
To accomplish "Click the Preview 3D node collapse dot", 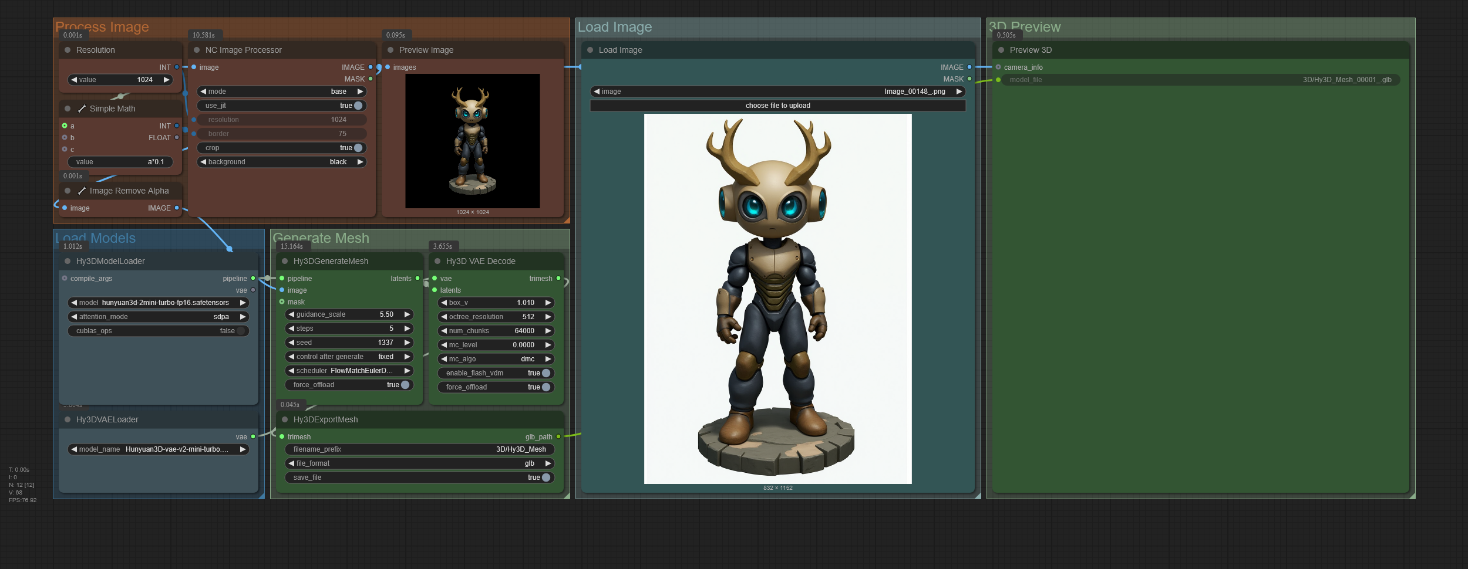I will tap(1001, 50).
